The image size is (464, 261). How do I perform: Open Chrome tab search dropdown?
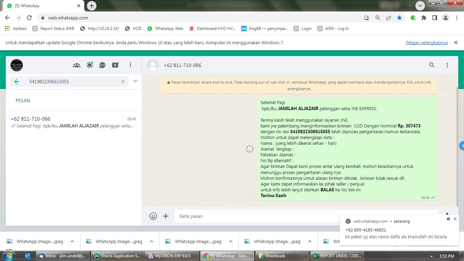[x=420, y=6]
